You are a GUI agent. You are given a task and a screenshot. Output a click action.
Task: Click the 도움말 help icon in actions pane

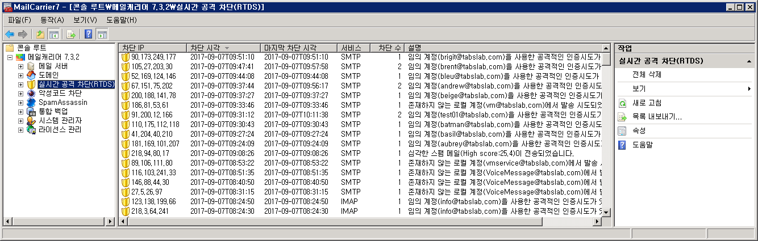pos(622,145)
